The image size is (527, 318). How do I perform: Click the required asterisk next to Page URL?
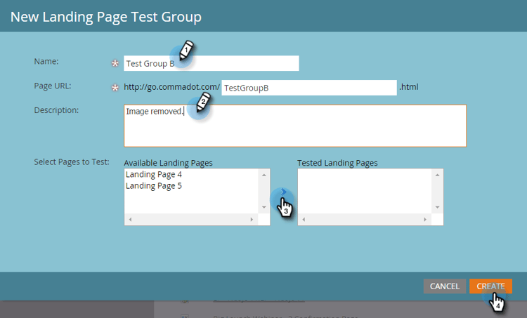pos(115,88)
